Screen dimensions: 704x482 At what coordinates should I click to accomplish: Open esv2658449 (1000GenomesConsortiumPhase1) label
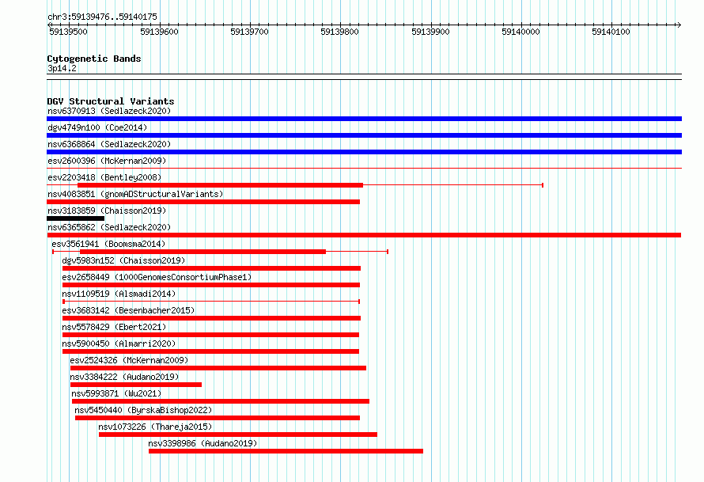coord(157,277)
